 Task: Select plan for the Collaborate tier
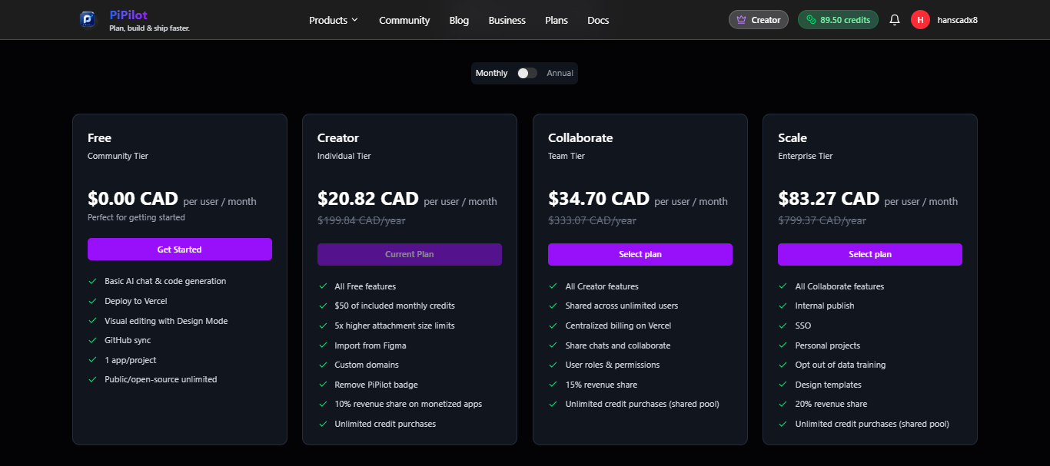[x=640, y=254]
